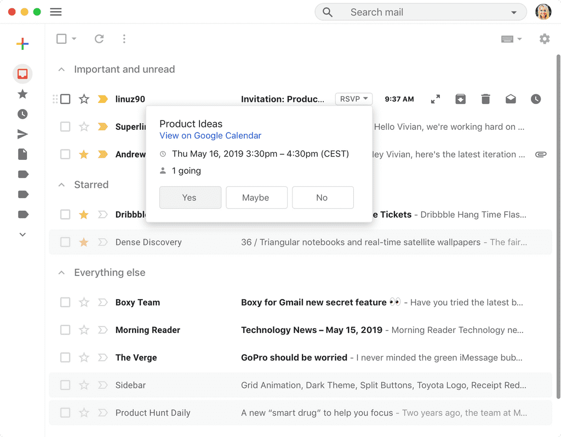Open the RSVP dropdown

[353, 99]
